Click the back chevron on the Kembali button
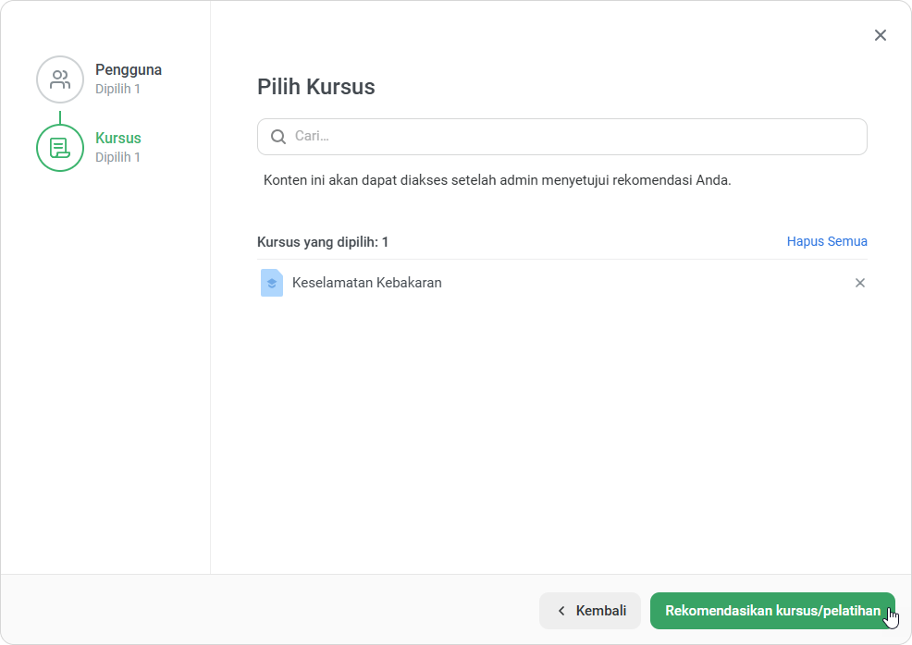 (561, 611)
